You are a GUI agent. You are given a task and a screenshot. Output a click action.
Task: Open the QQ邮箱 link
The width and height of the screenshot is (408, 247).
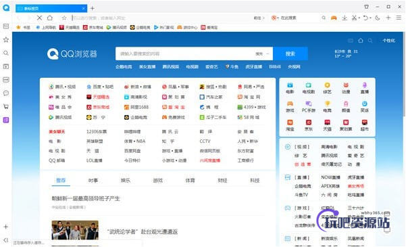tap(57, 160)
